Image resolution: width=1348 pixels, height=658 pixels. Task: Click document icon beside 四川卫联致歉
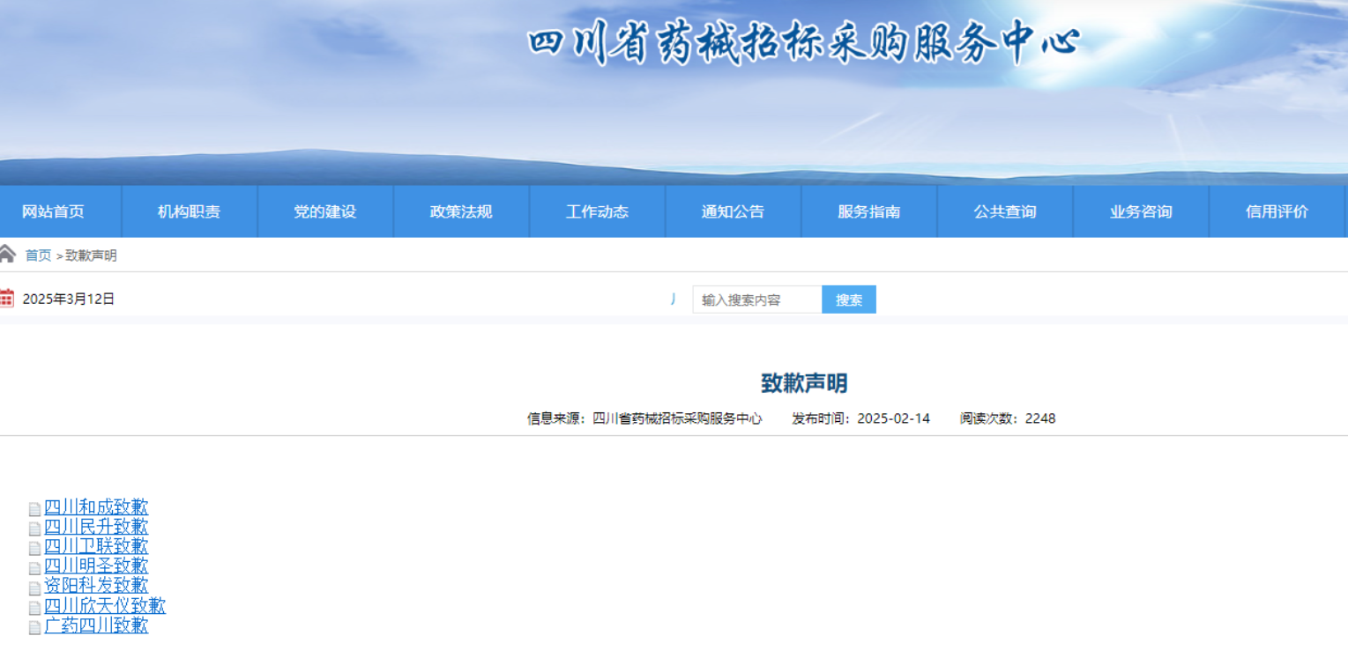34,548
